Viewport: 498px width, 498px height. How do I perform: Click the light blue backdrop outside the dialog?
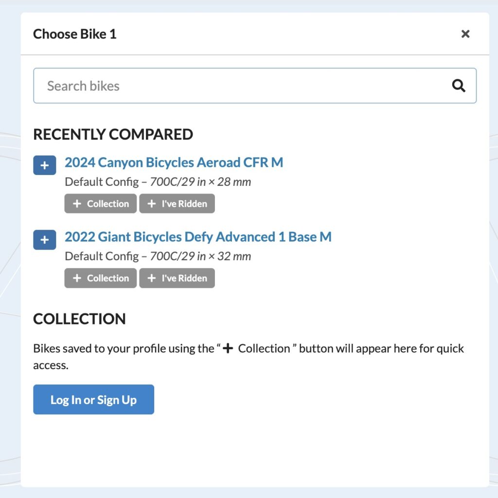(x=10, y=254)
